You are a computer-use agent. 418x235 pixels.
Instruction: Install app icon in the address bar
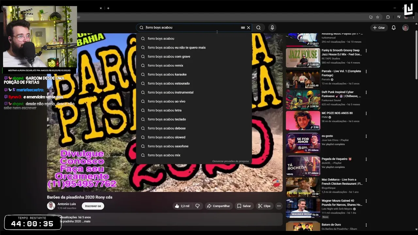371,17
